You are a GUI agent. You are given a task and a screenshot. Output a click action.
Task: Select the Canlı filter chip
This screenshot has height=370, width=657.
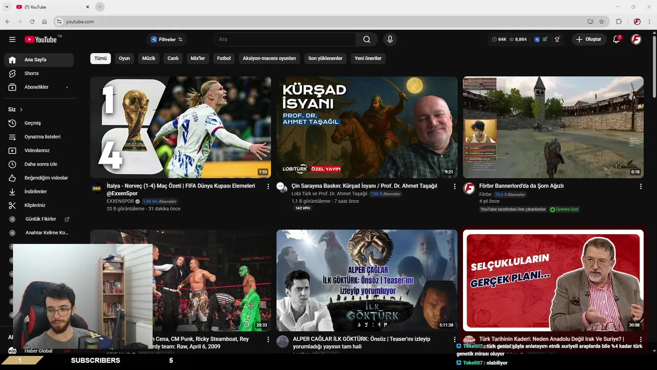[173, 59]
